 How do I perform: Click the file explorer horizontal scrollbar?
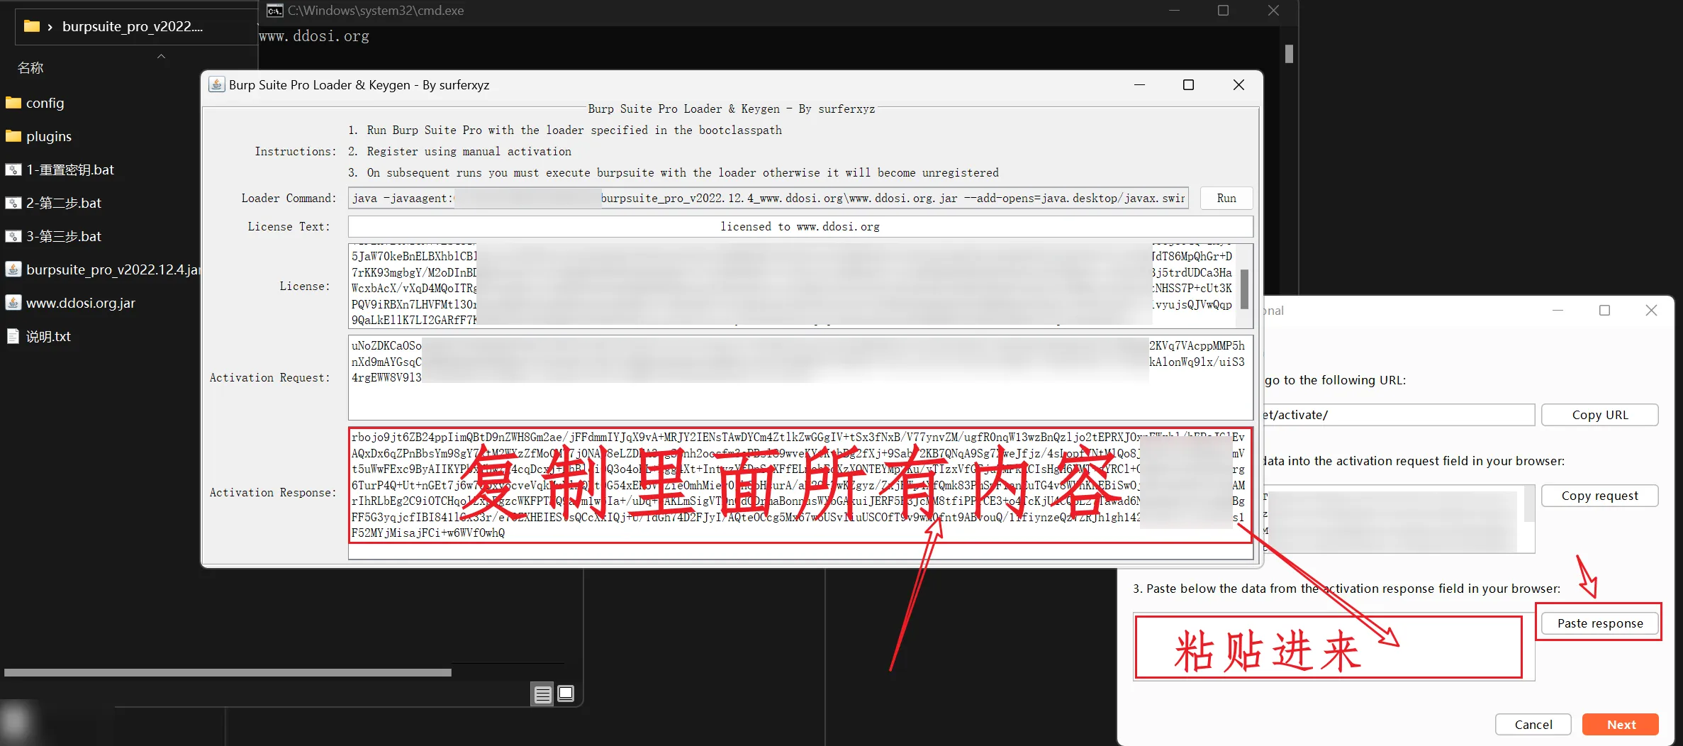tap(228, 672)
